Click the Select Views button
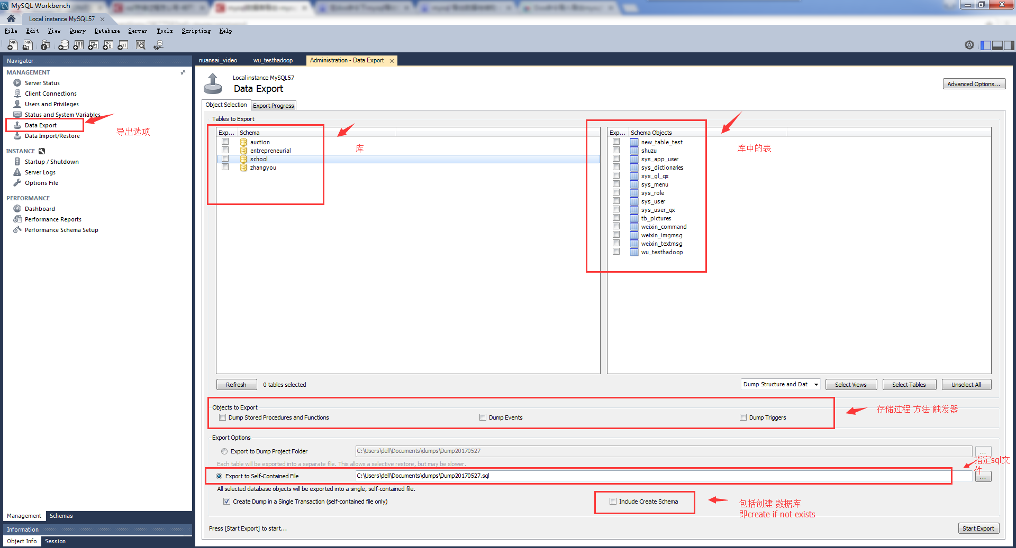This screenshot has width=1016, height=548. click(x=851, y=385)
